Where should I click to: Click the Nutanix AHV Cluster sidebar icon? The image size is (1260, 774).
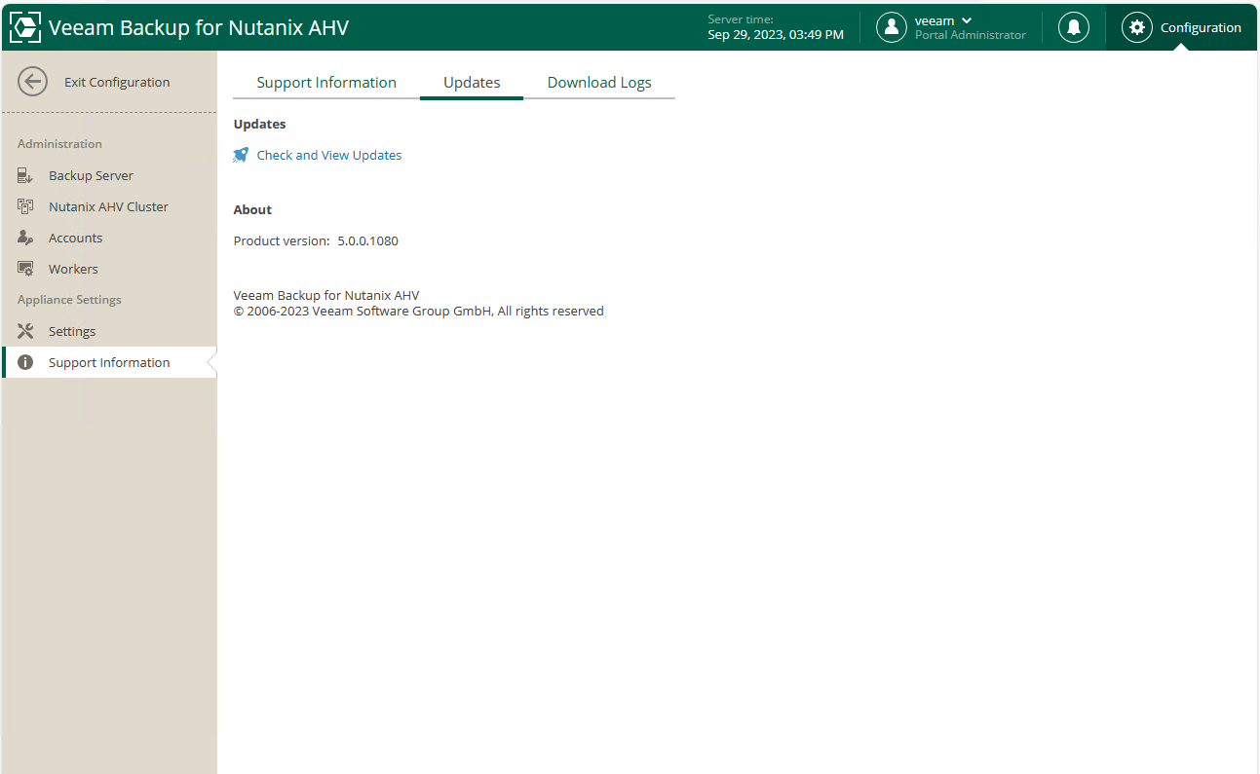point(26,206)
